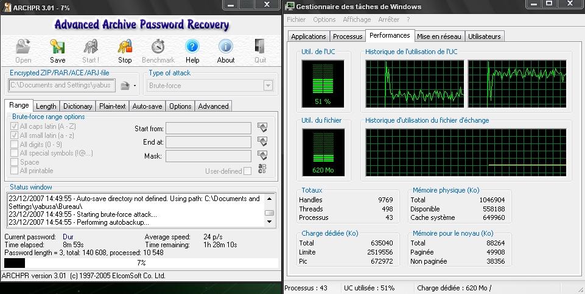Open the Auto-save tab
Screen dimensions: 585x294
(x=147, y=106)
